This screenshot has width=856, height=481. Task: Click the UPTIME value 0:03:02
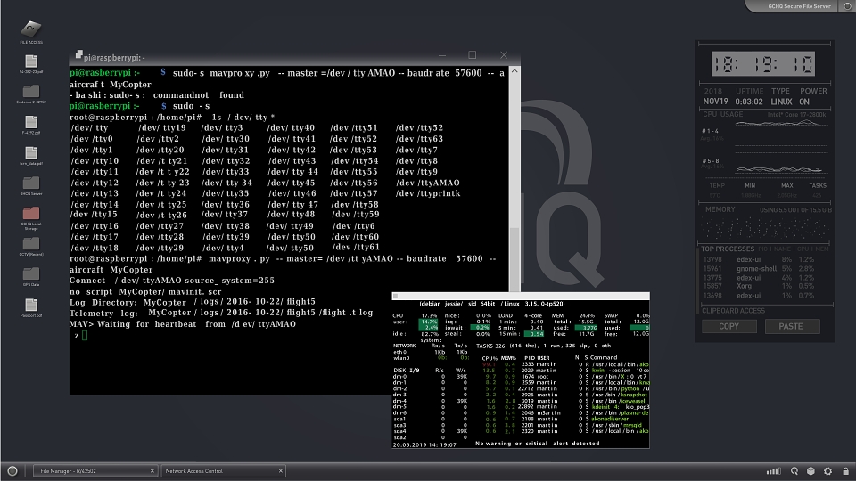(749, 102)
